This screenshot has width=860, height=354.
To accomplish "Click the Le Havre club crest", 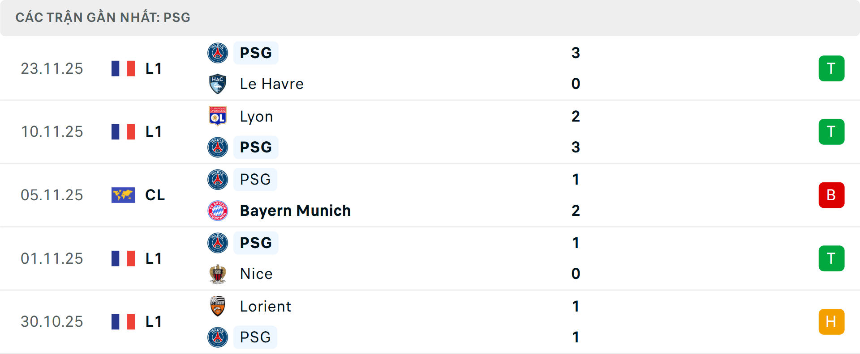I will (x=218, y=84).
